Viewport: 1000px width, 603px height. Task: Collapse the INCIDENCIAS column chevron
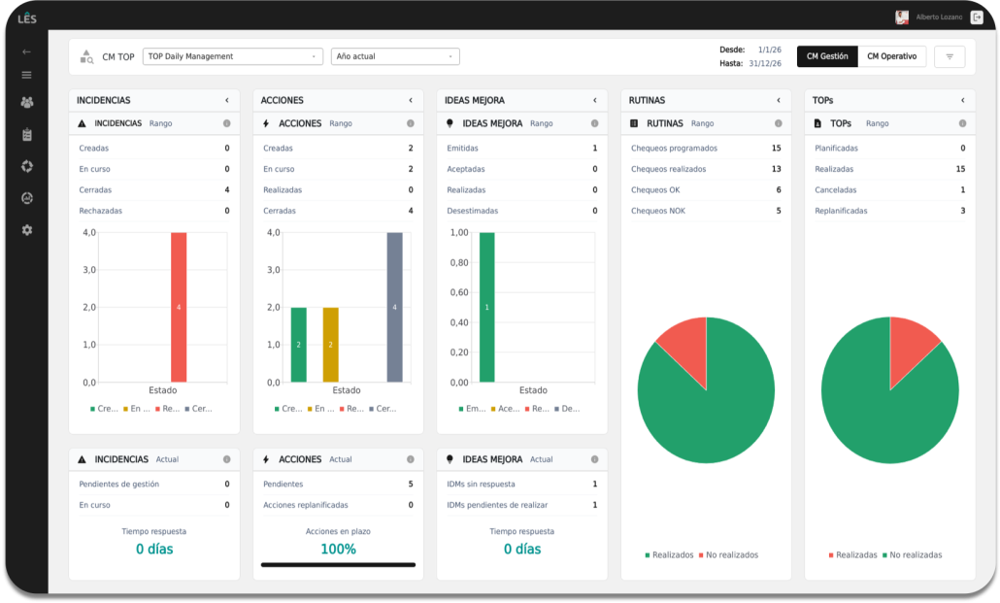pyautogui.click(x=226, y=100)
